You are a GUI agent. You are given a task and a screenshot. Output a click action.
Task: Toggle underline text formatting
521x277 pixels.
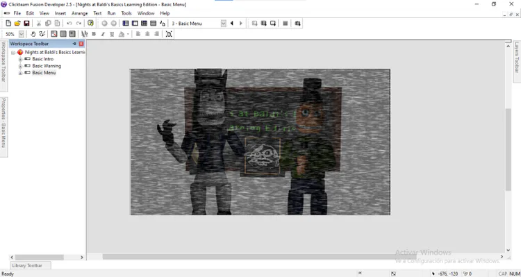[x=112, y=34]
